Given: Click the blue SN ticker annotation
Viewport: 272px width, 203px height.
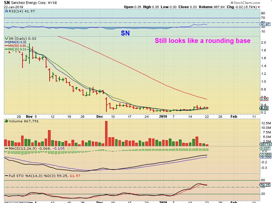Looking at the screenshot, I should click(x=125, y=33).
